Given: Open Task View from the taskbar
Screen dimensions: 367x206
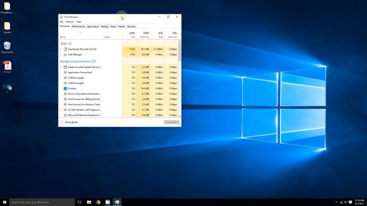Looking at the screenshot, I should tap(80, 202).
